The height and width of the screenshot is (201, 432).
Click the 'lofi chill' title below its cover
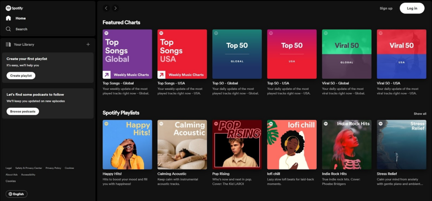[x=273, y=174]
